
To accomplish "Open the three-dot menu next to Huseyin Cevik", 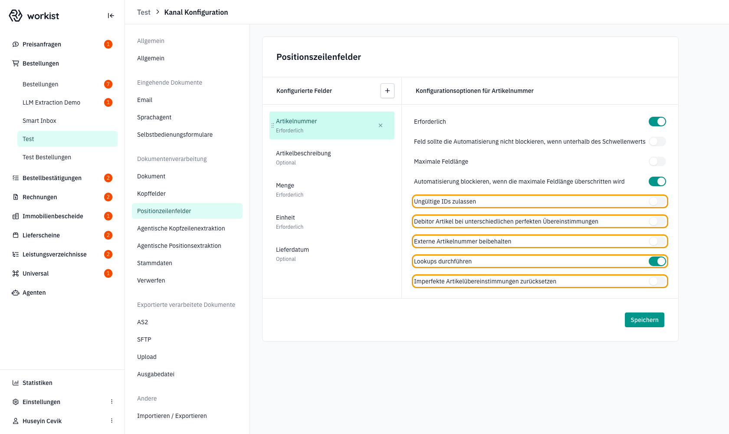I will 112,421.
